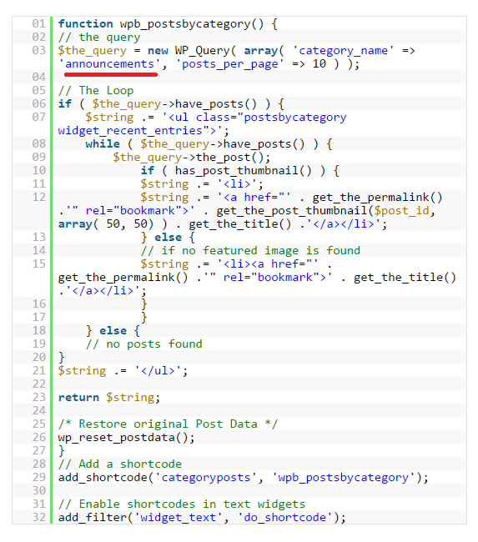The height and width of the screenshot is (542, 478).
Task: Click the underlined 'announcements' string
Action: [109, 64]
